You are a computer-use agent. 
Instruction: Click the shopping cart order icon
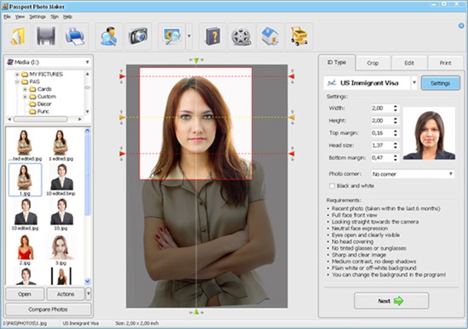point(299,37)
